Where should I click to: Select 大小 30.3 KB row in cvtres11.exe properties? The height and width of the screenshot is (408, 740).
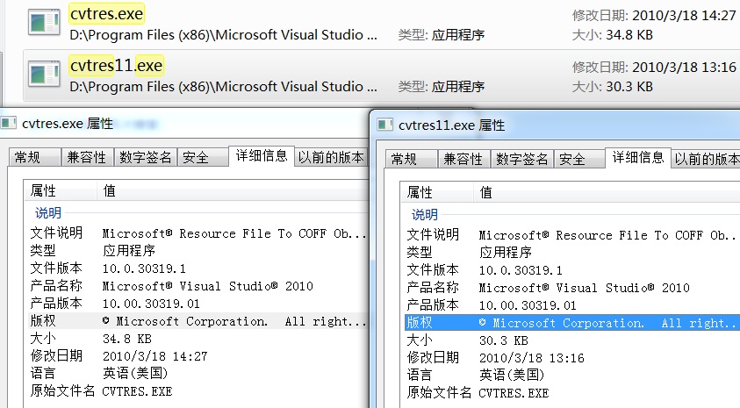(572, 340)
